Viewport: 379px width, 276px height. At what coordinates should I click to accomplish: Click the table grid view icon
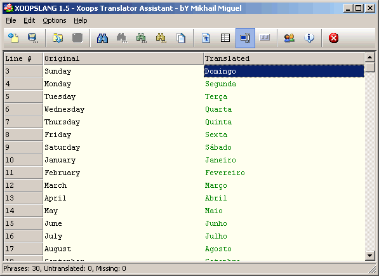point(225,38)
